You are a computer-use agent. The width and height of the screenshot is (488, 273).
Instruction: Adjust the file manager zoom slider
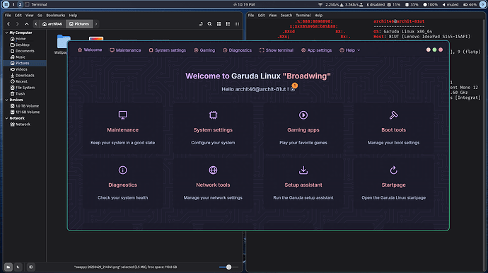point(228,267)
